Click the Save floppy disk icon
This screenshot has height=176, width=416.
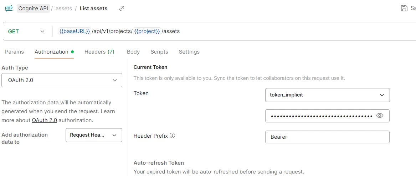pyautogui.click(x=404, y=8)
